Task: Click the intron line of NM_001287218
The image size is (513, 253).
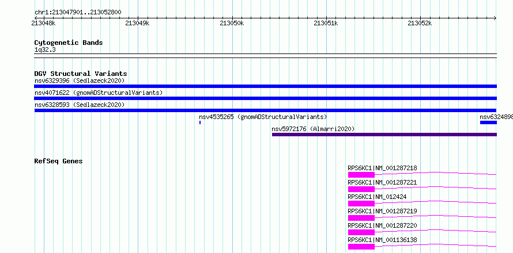Action: pyautogui.click(x=435, y=173)
